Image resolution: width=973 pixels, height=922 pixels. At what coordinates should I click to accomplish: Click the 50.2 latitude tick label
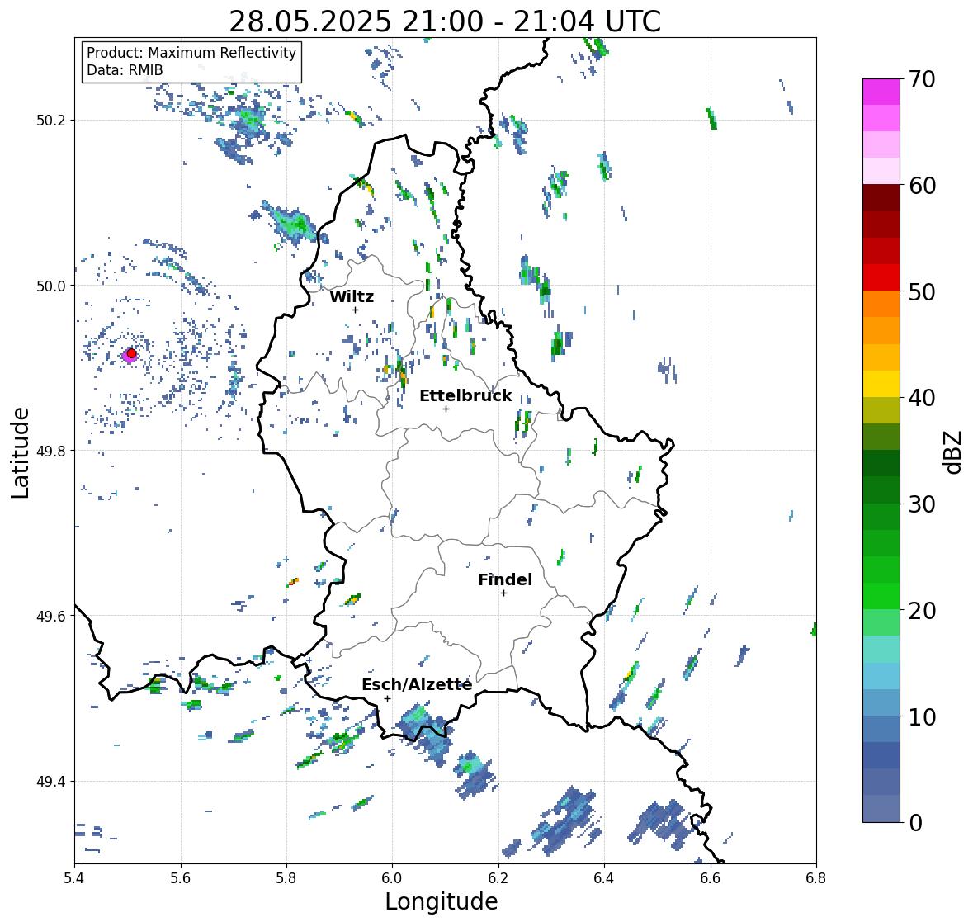coord(51,121)
